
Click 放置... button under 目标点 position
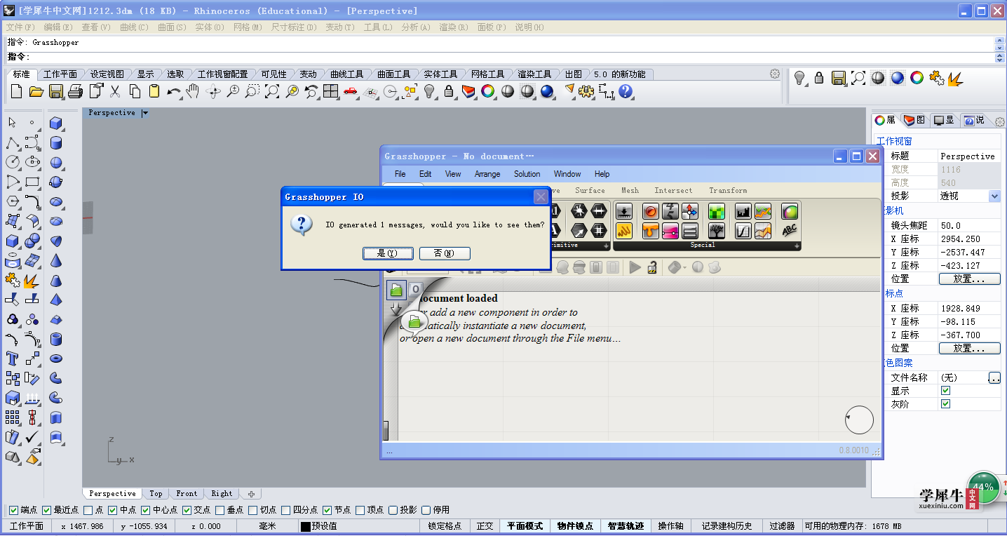click(x=970, y=348)
